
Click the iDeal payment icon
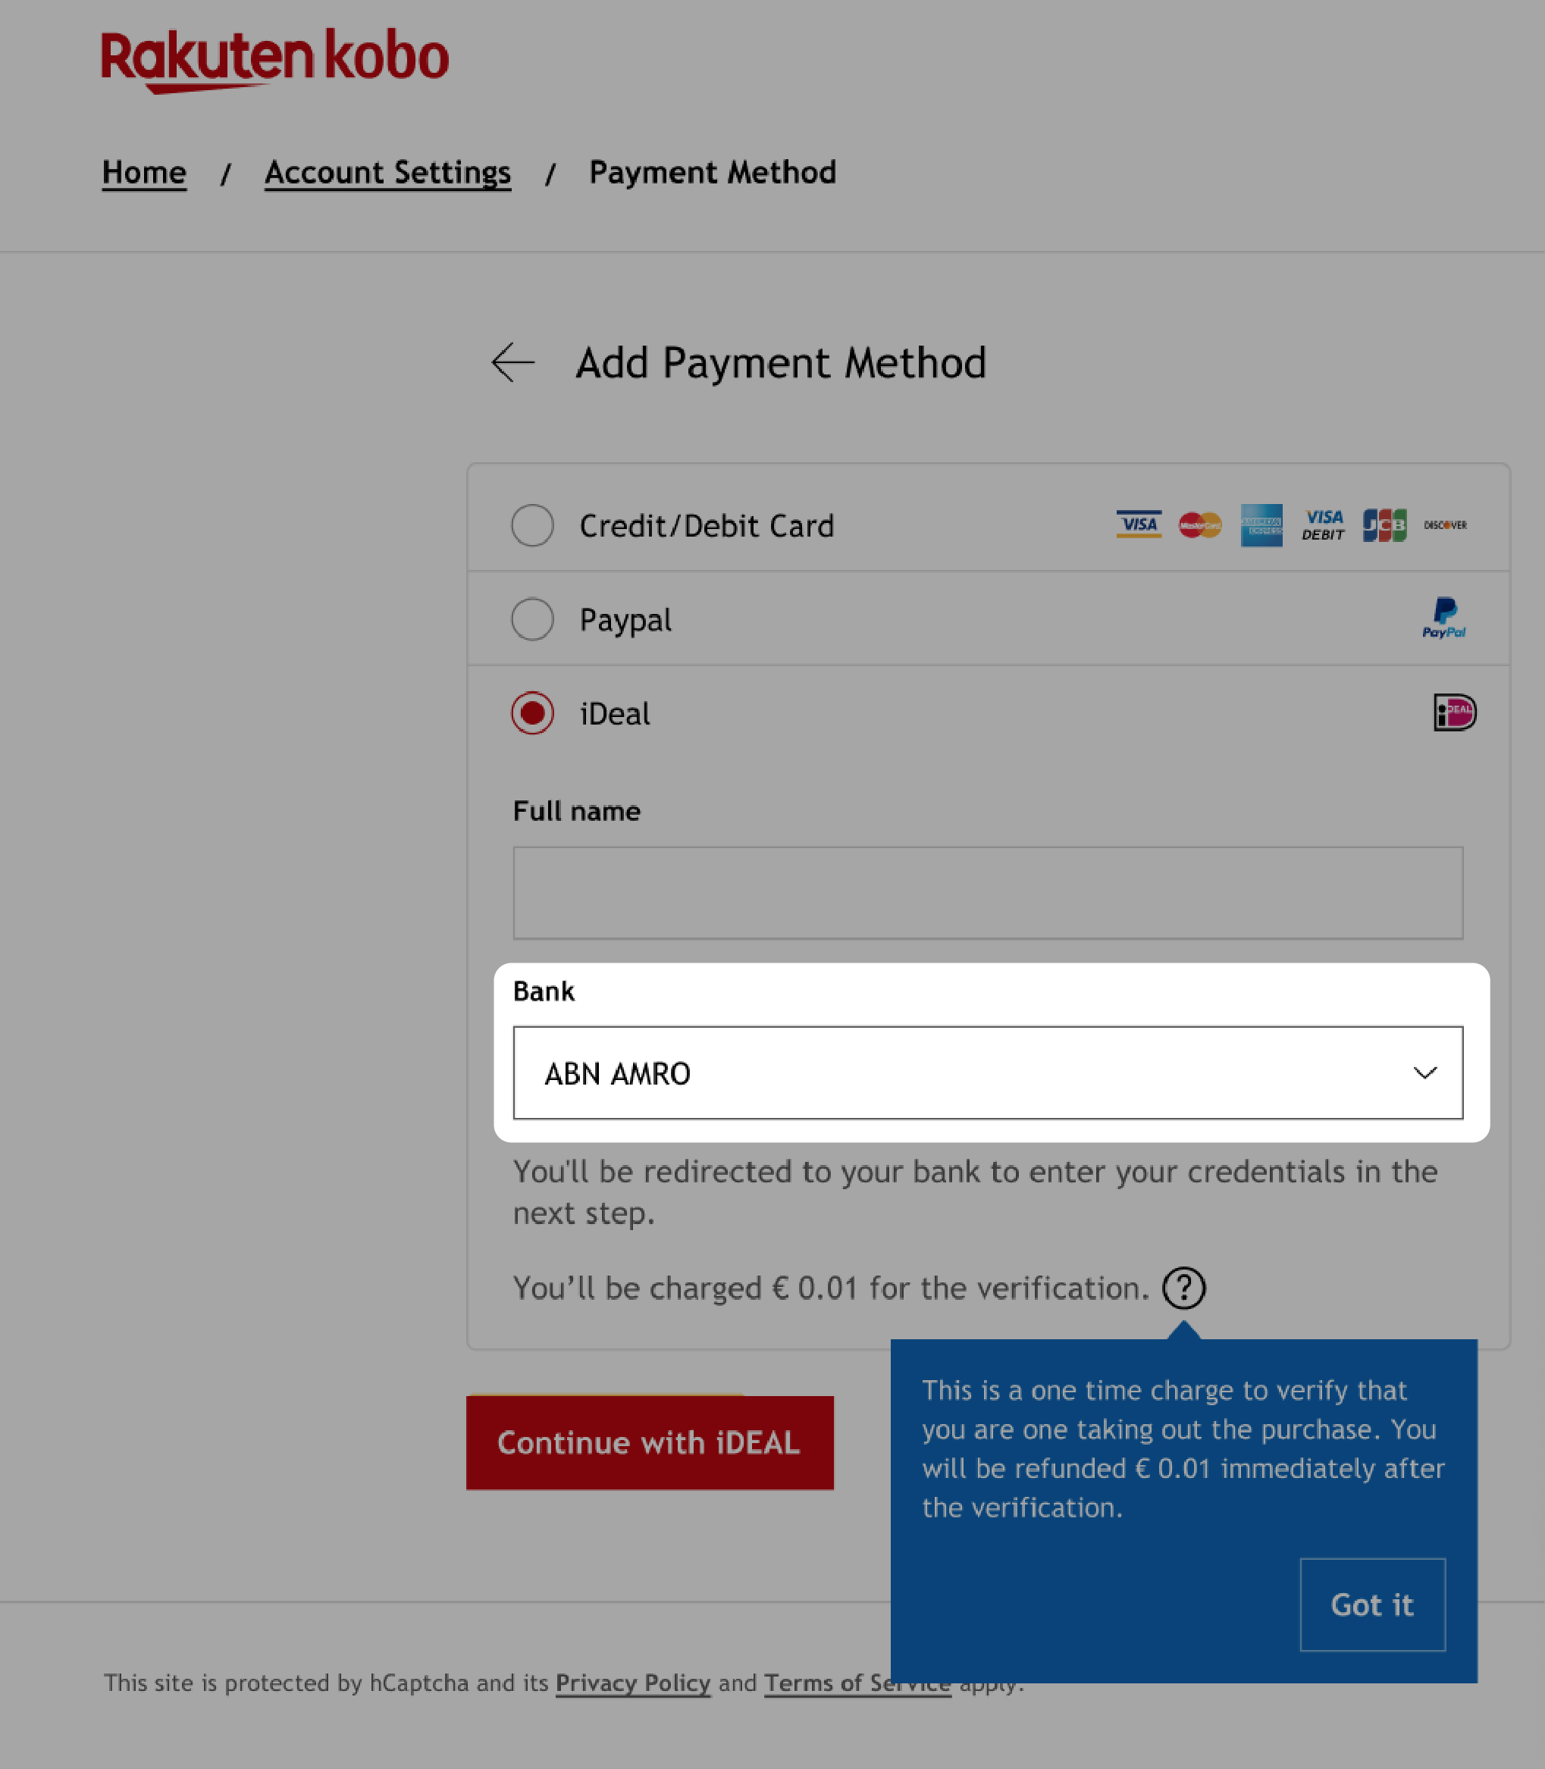pyautogui.click(x=1452, y=712)
